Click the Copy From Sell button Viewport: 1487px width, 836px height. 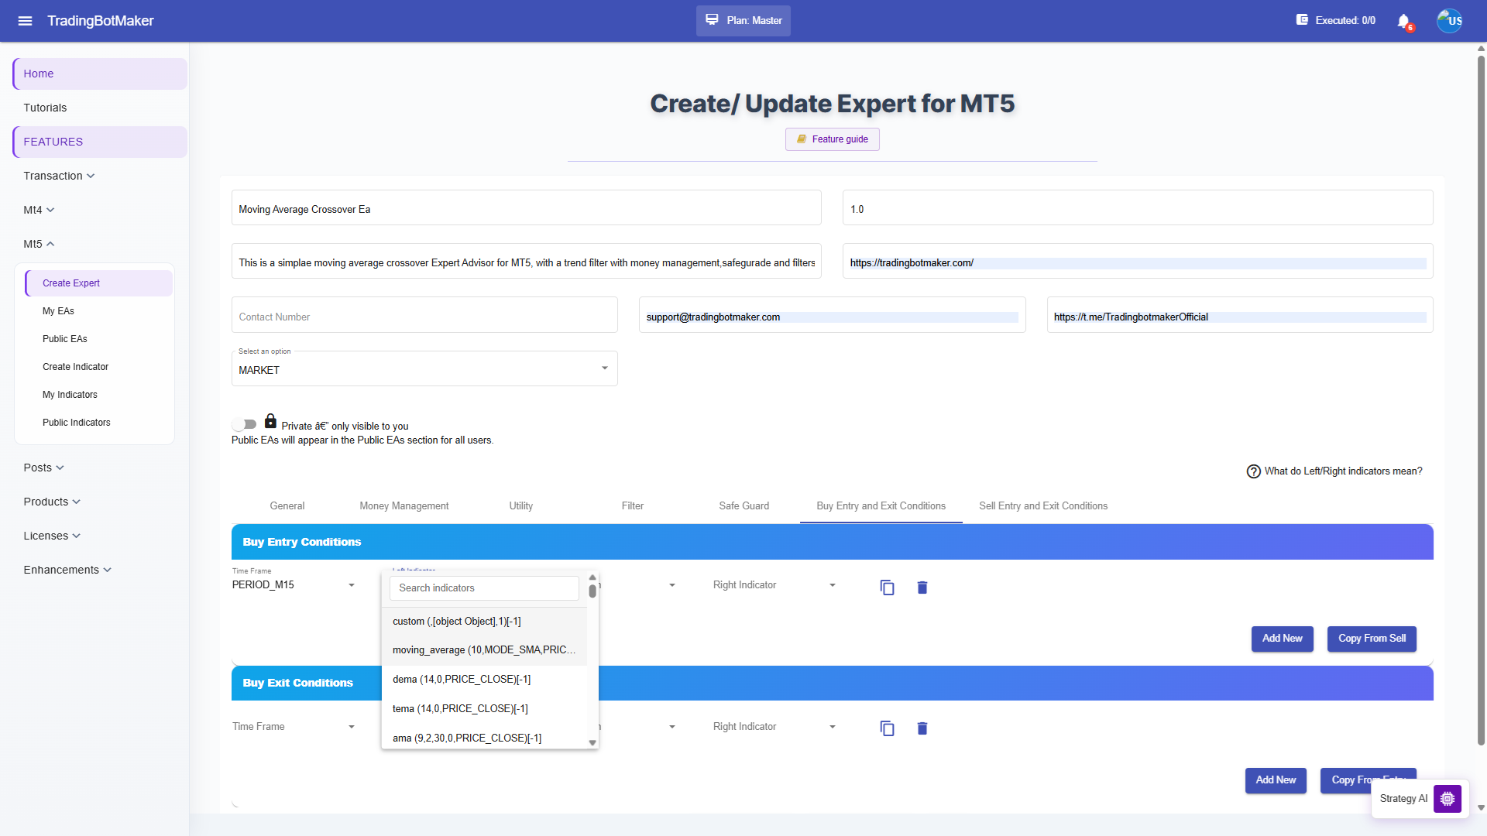(1372, 639)
